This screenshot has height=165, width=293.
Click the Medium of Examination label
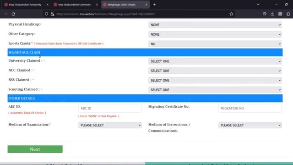(29, 125)
